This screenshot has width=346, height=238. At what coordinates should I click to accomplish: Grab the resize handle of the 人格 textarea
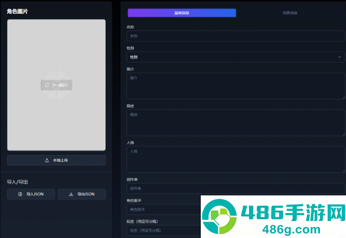coord(344,171)
